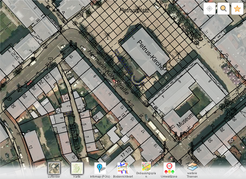Toggle the Umweltzone theme icon
The height and width of the screenshot is (179, 246).
click(169, 168)
